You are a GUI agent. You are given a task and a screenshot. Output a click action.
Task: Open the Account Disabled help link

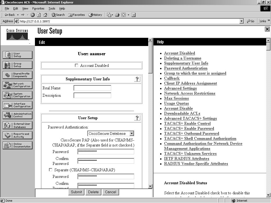[x=179, y=53]
